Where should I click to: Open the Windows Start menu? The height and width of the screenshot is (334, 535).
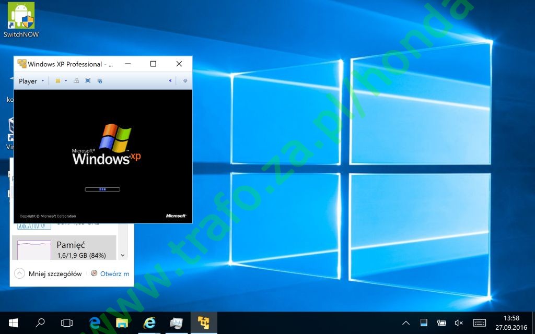[x=13, y=323]
